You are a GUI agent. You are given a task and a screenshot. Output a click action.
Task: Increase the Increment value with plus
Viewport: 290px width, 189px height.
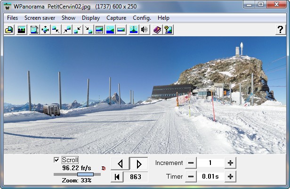[230, 163]
